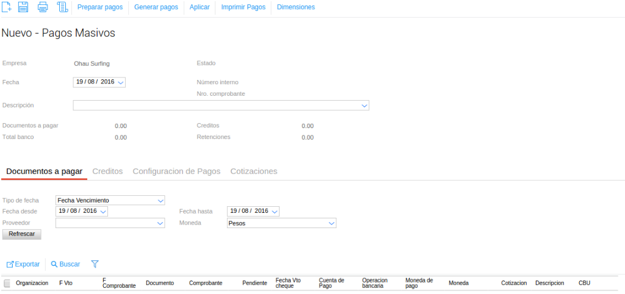Toggle the select-all checkbox in table header
This screenshot has height=294, width=625.
coord(7,283)
